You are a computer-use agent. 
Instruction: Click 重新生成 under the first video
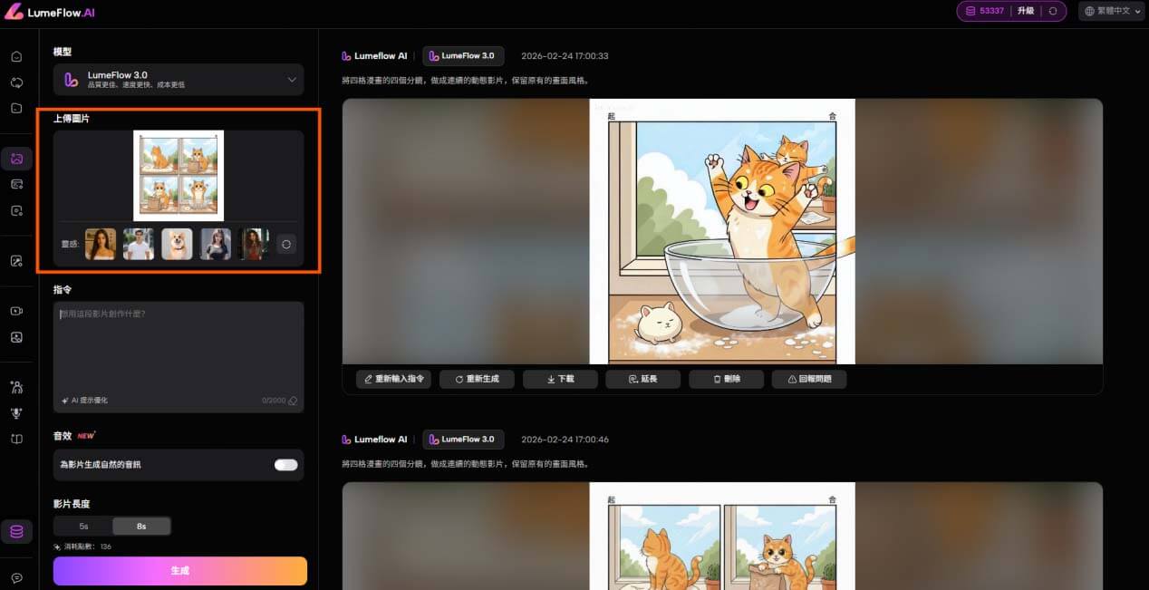tap(477, 379)
